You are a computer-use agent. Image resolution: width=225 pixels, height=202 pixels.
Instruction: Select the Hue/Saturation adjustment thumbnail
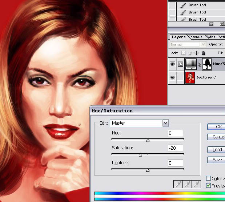click(191, 64)
